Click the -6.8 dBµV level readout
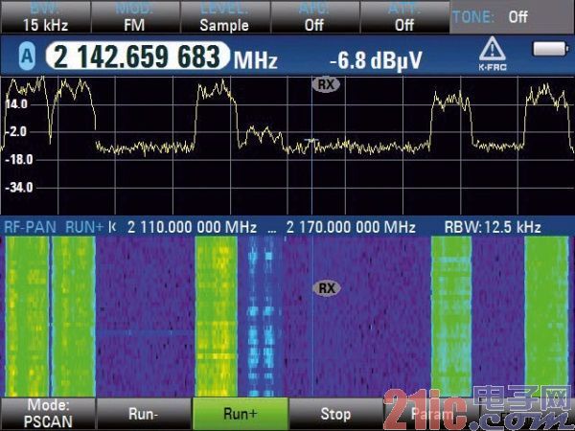 click(x=376, y=60)
